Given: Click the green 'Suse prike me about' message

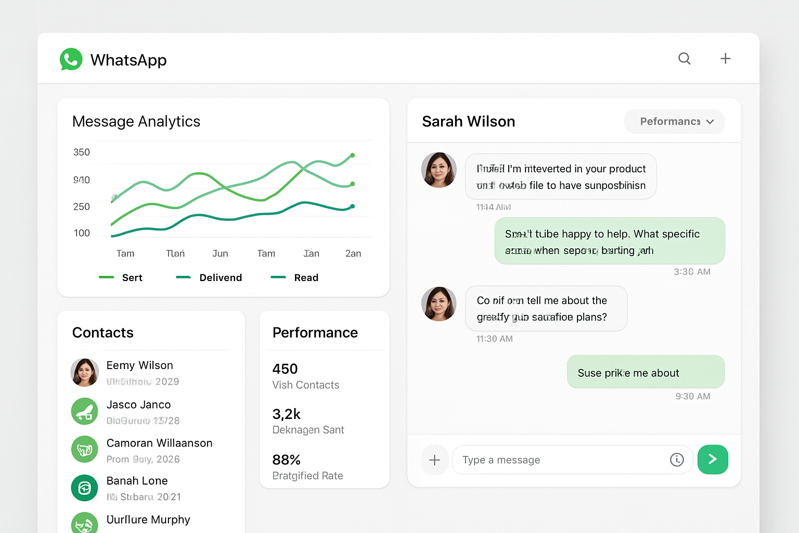Looking at the screenshot, I should pyautogui.click(x=646, y=372).
